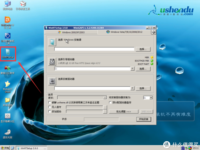Click the install drive icon

pos(52,81)
